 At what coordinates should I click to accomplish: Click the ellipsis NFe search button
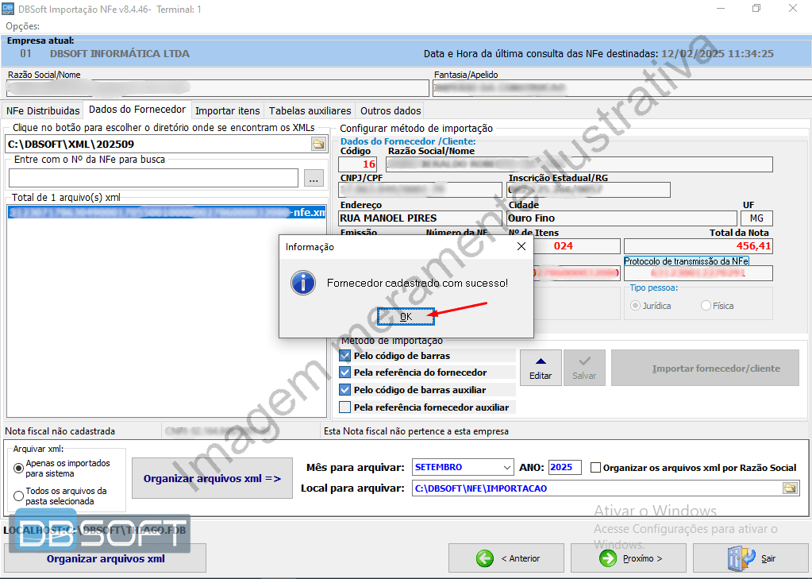[314, 179]
